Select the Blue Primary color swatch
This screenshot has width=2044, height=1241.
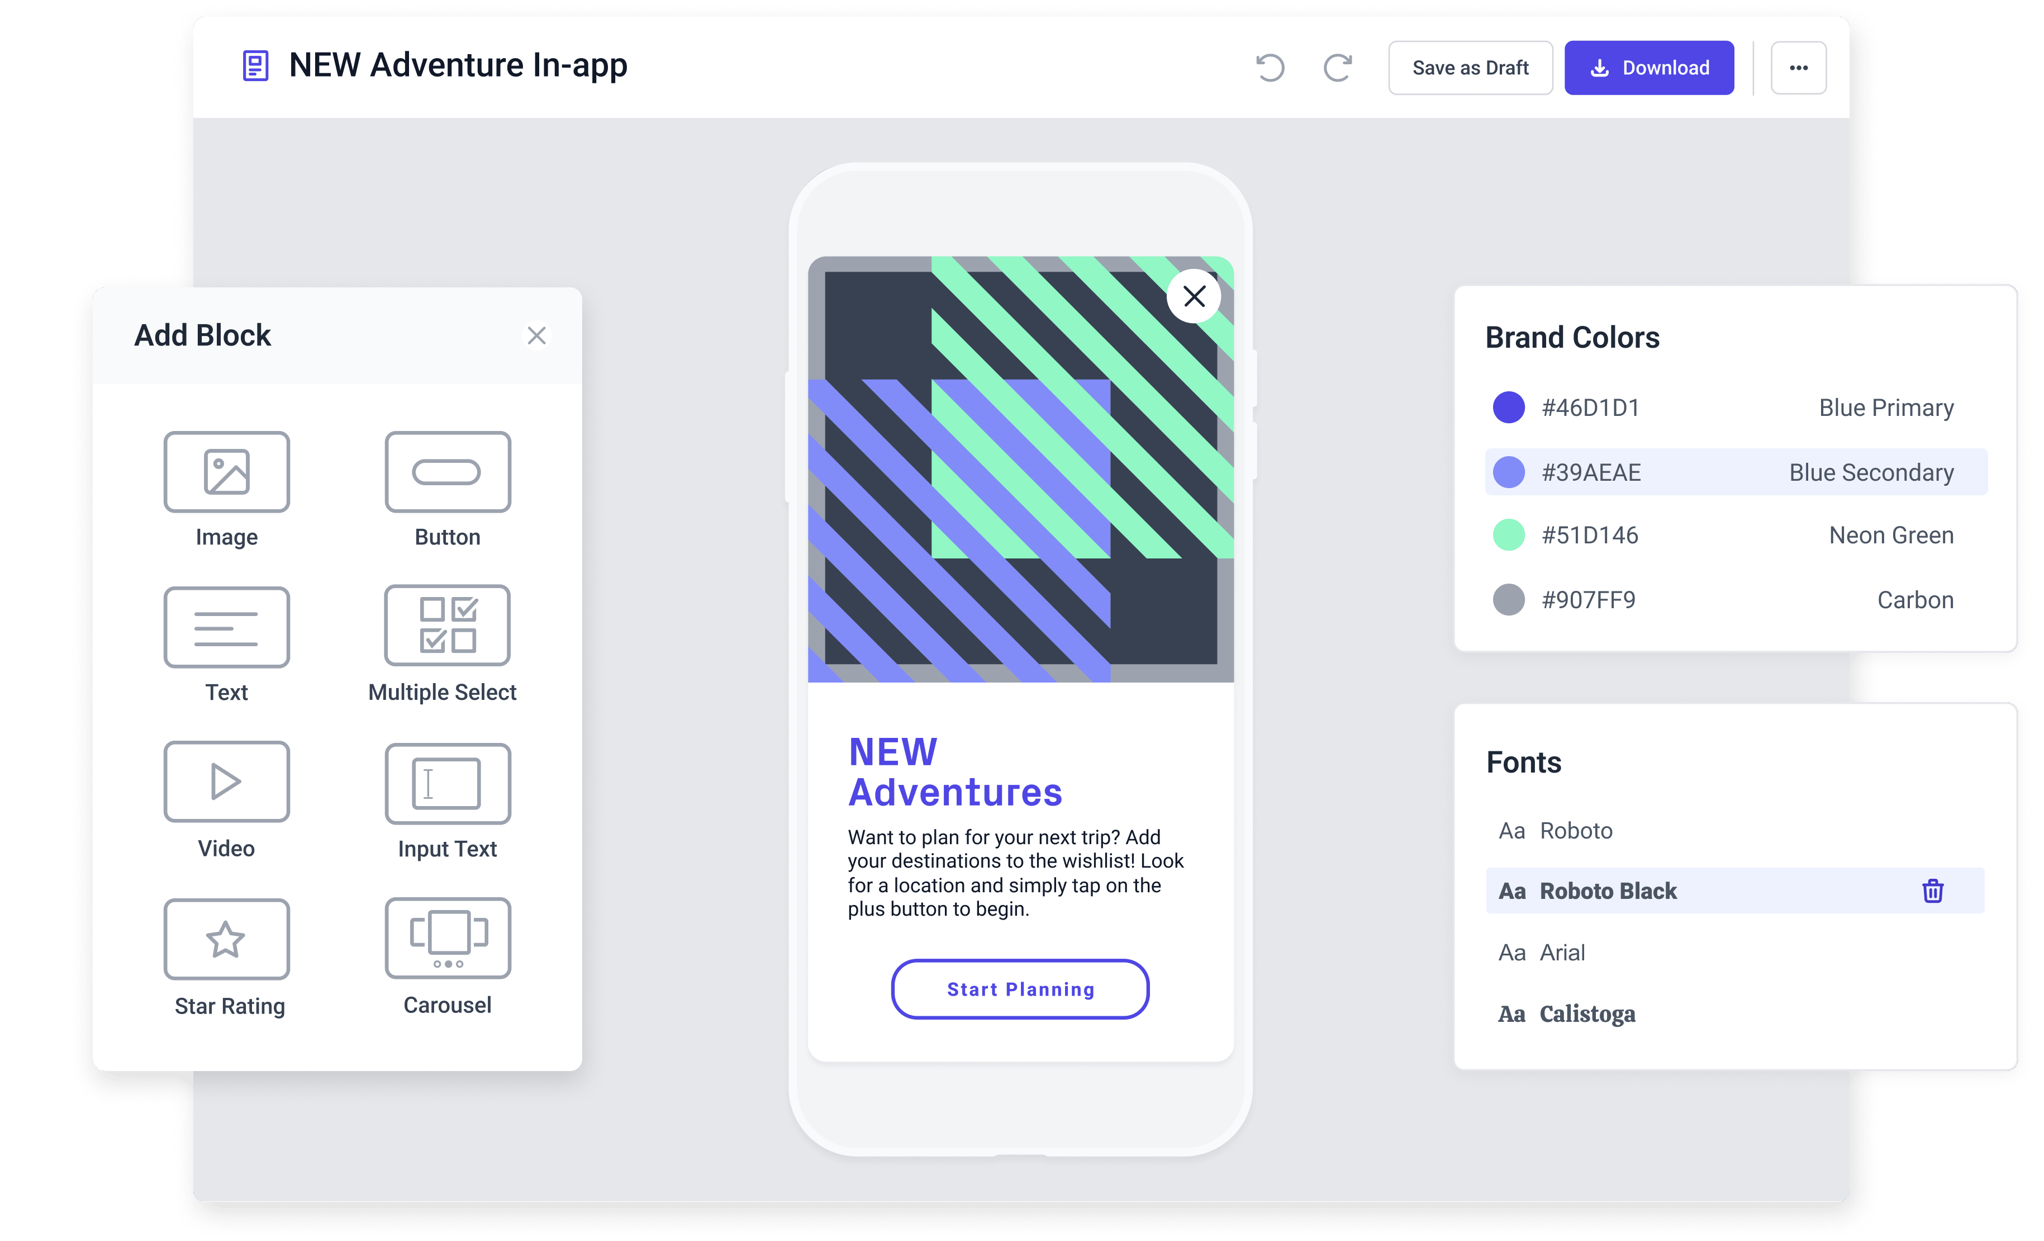1509,408
